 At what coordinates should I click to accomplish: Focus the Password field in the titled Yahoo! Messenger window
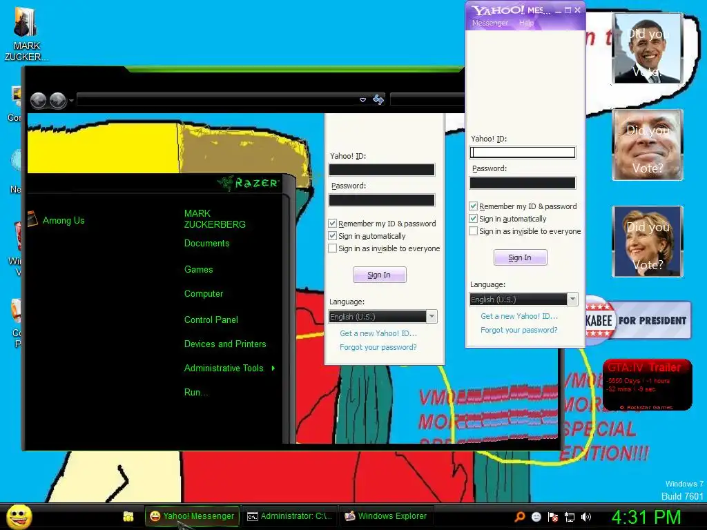point(522,182)
